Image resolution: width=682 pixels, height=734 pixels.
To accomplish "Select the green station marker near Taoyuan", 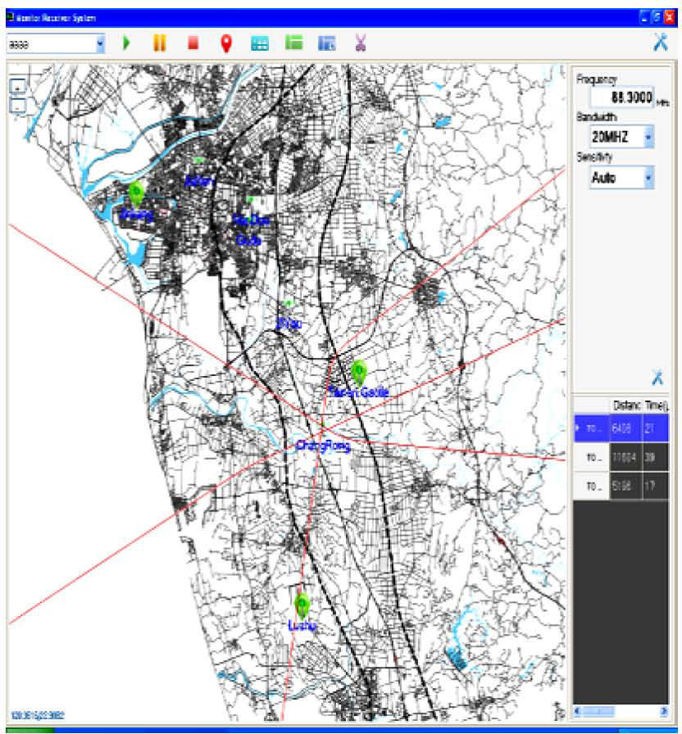I will coord(357,371).
